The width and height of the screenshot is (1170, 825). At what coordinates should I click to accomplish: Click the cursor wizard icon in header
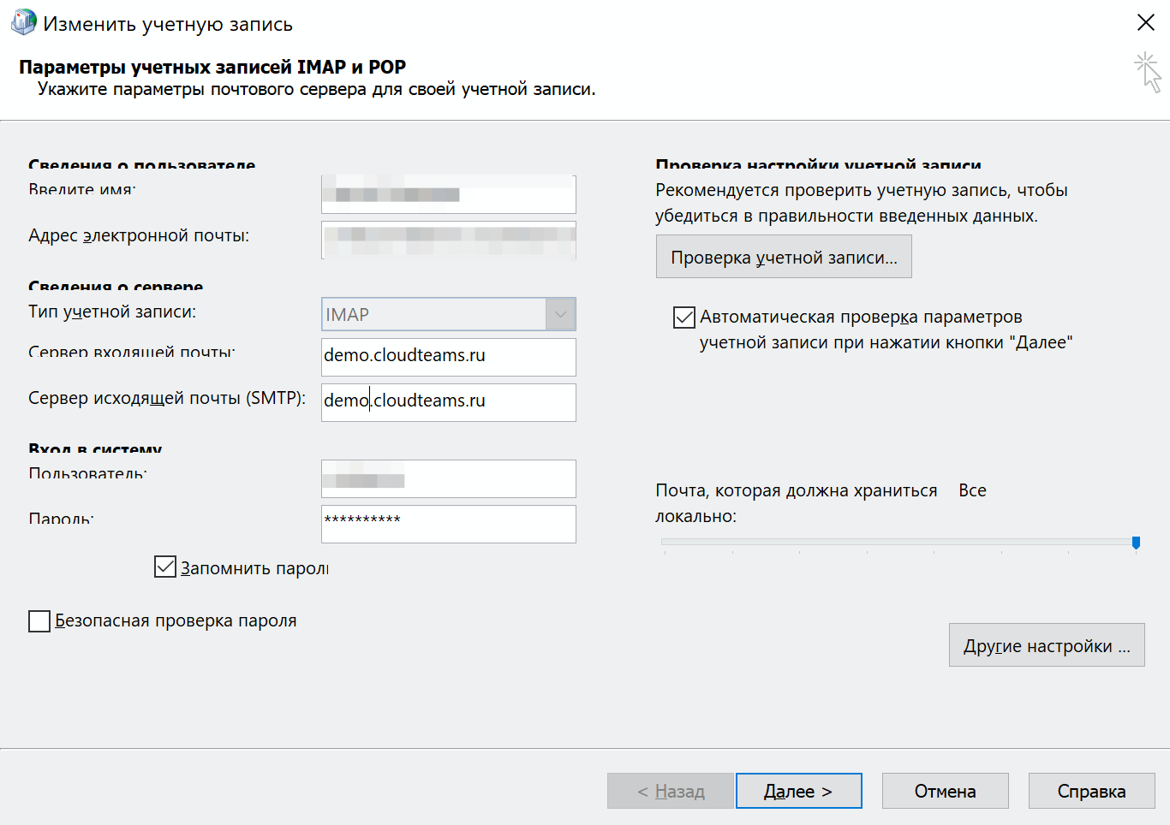(x=1148, y=72)
